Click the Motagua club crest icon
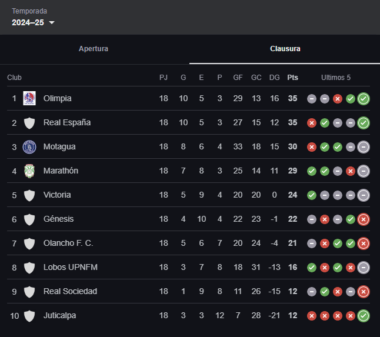The image size is (380, 337). (x=29, y=146)
